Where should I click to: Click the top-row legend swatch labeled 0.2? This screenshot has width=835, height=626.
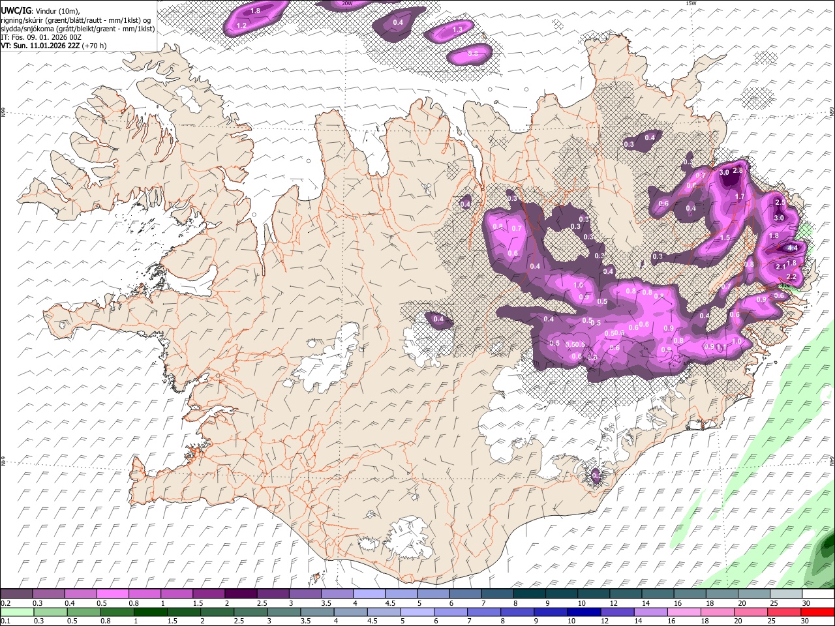16,594
